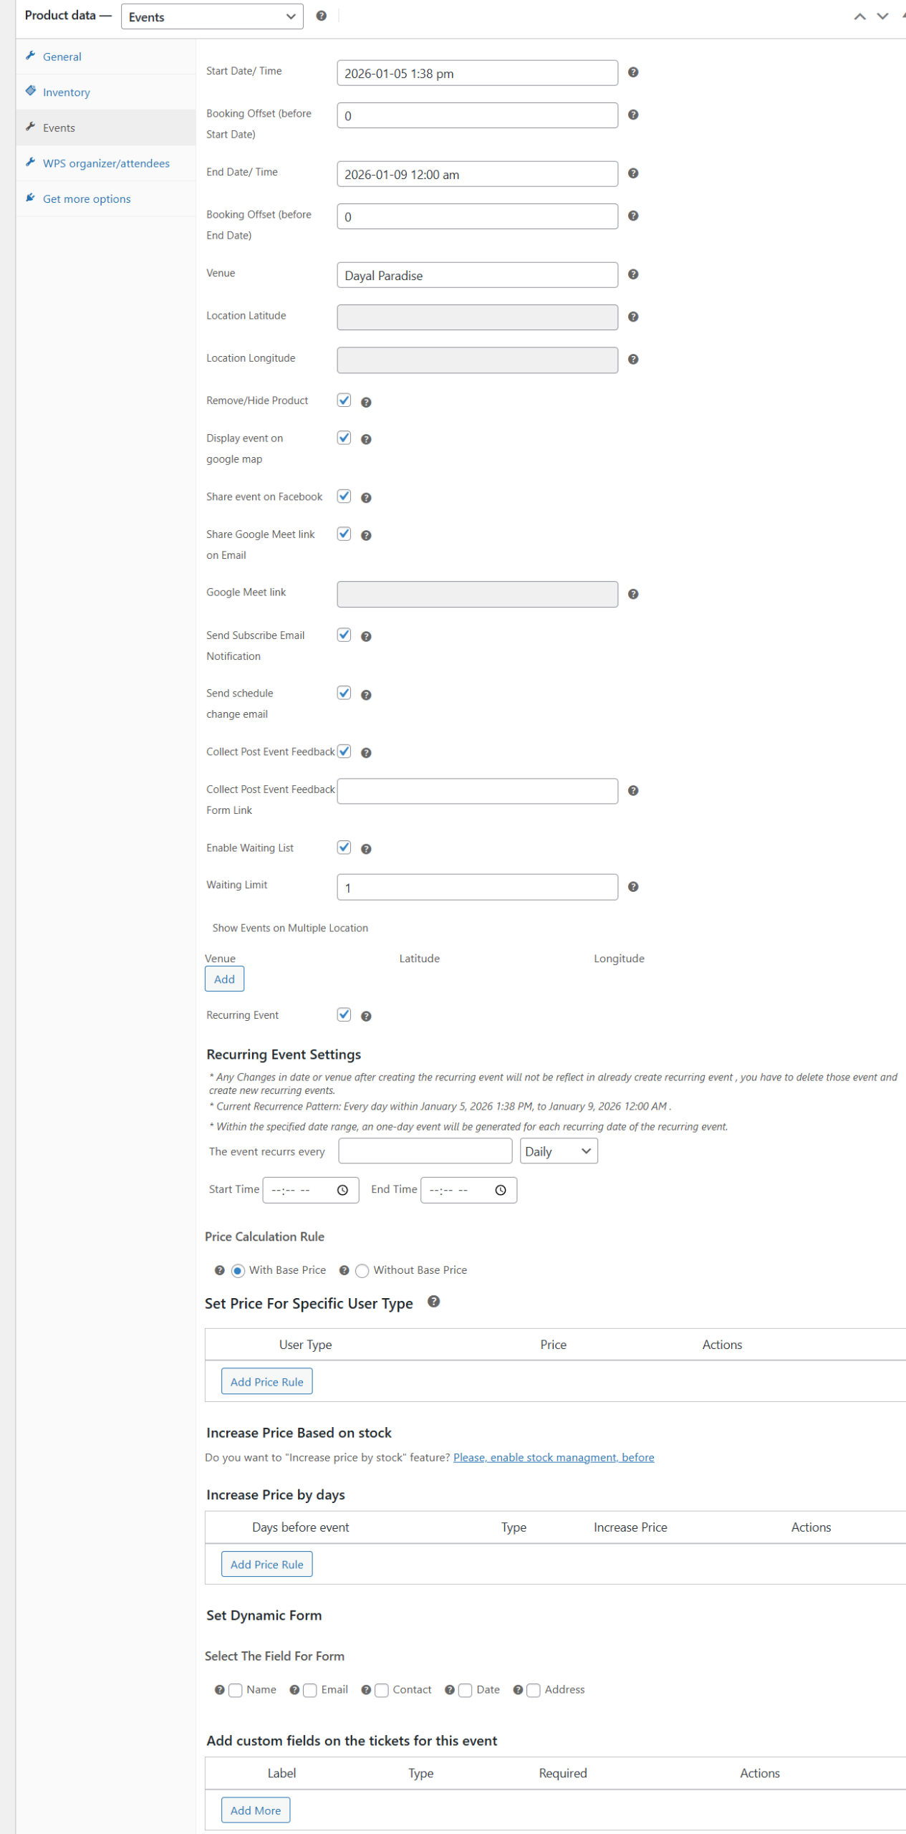
Task: Click help icon for Set Price For Specific User Type
Action: (x=433, y=1302)
